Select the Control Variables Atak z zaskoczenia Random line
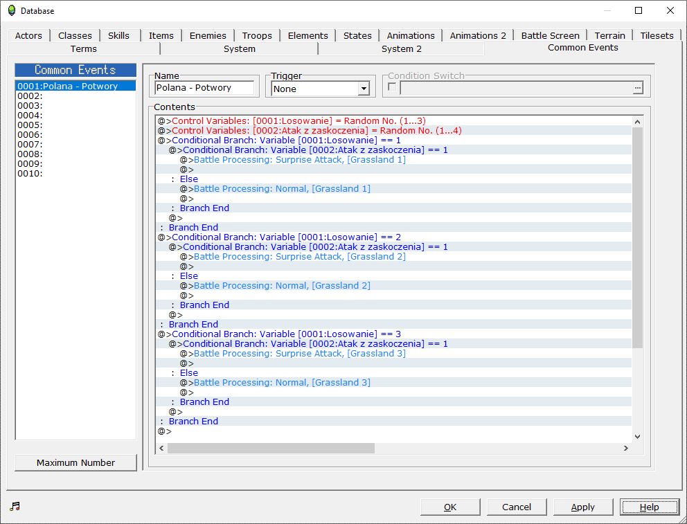The image size is (687, 524). pos(394,130)
